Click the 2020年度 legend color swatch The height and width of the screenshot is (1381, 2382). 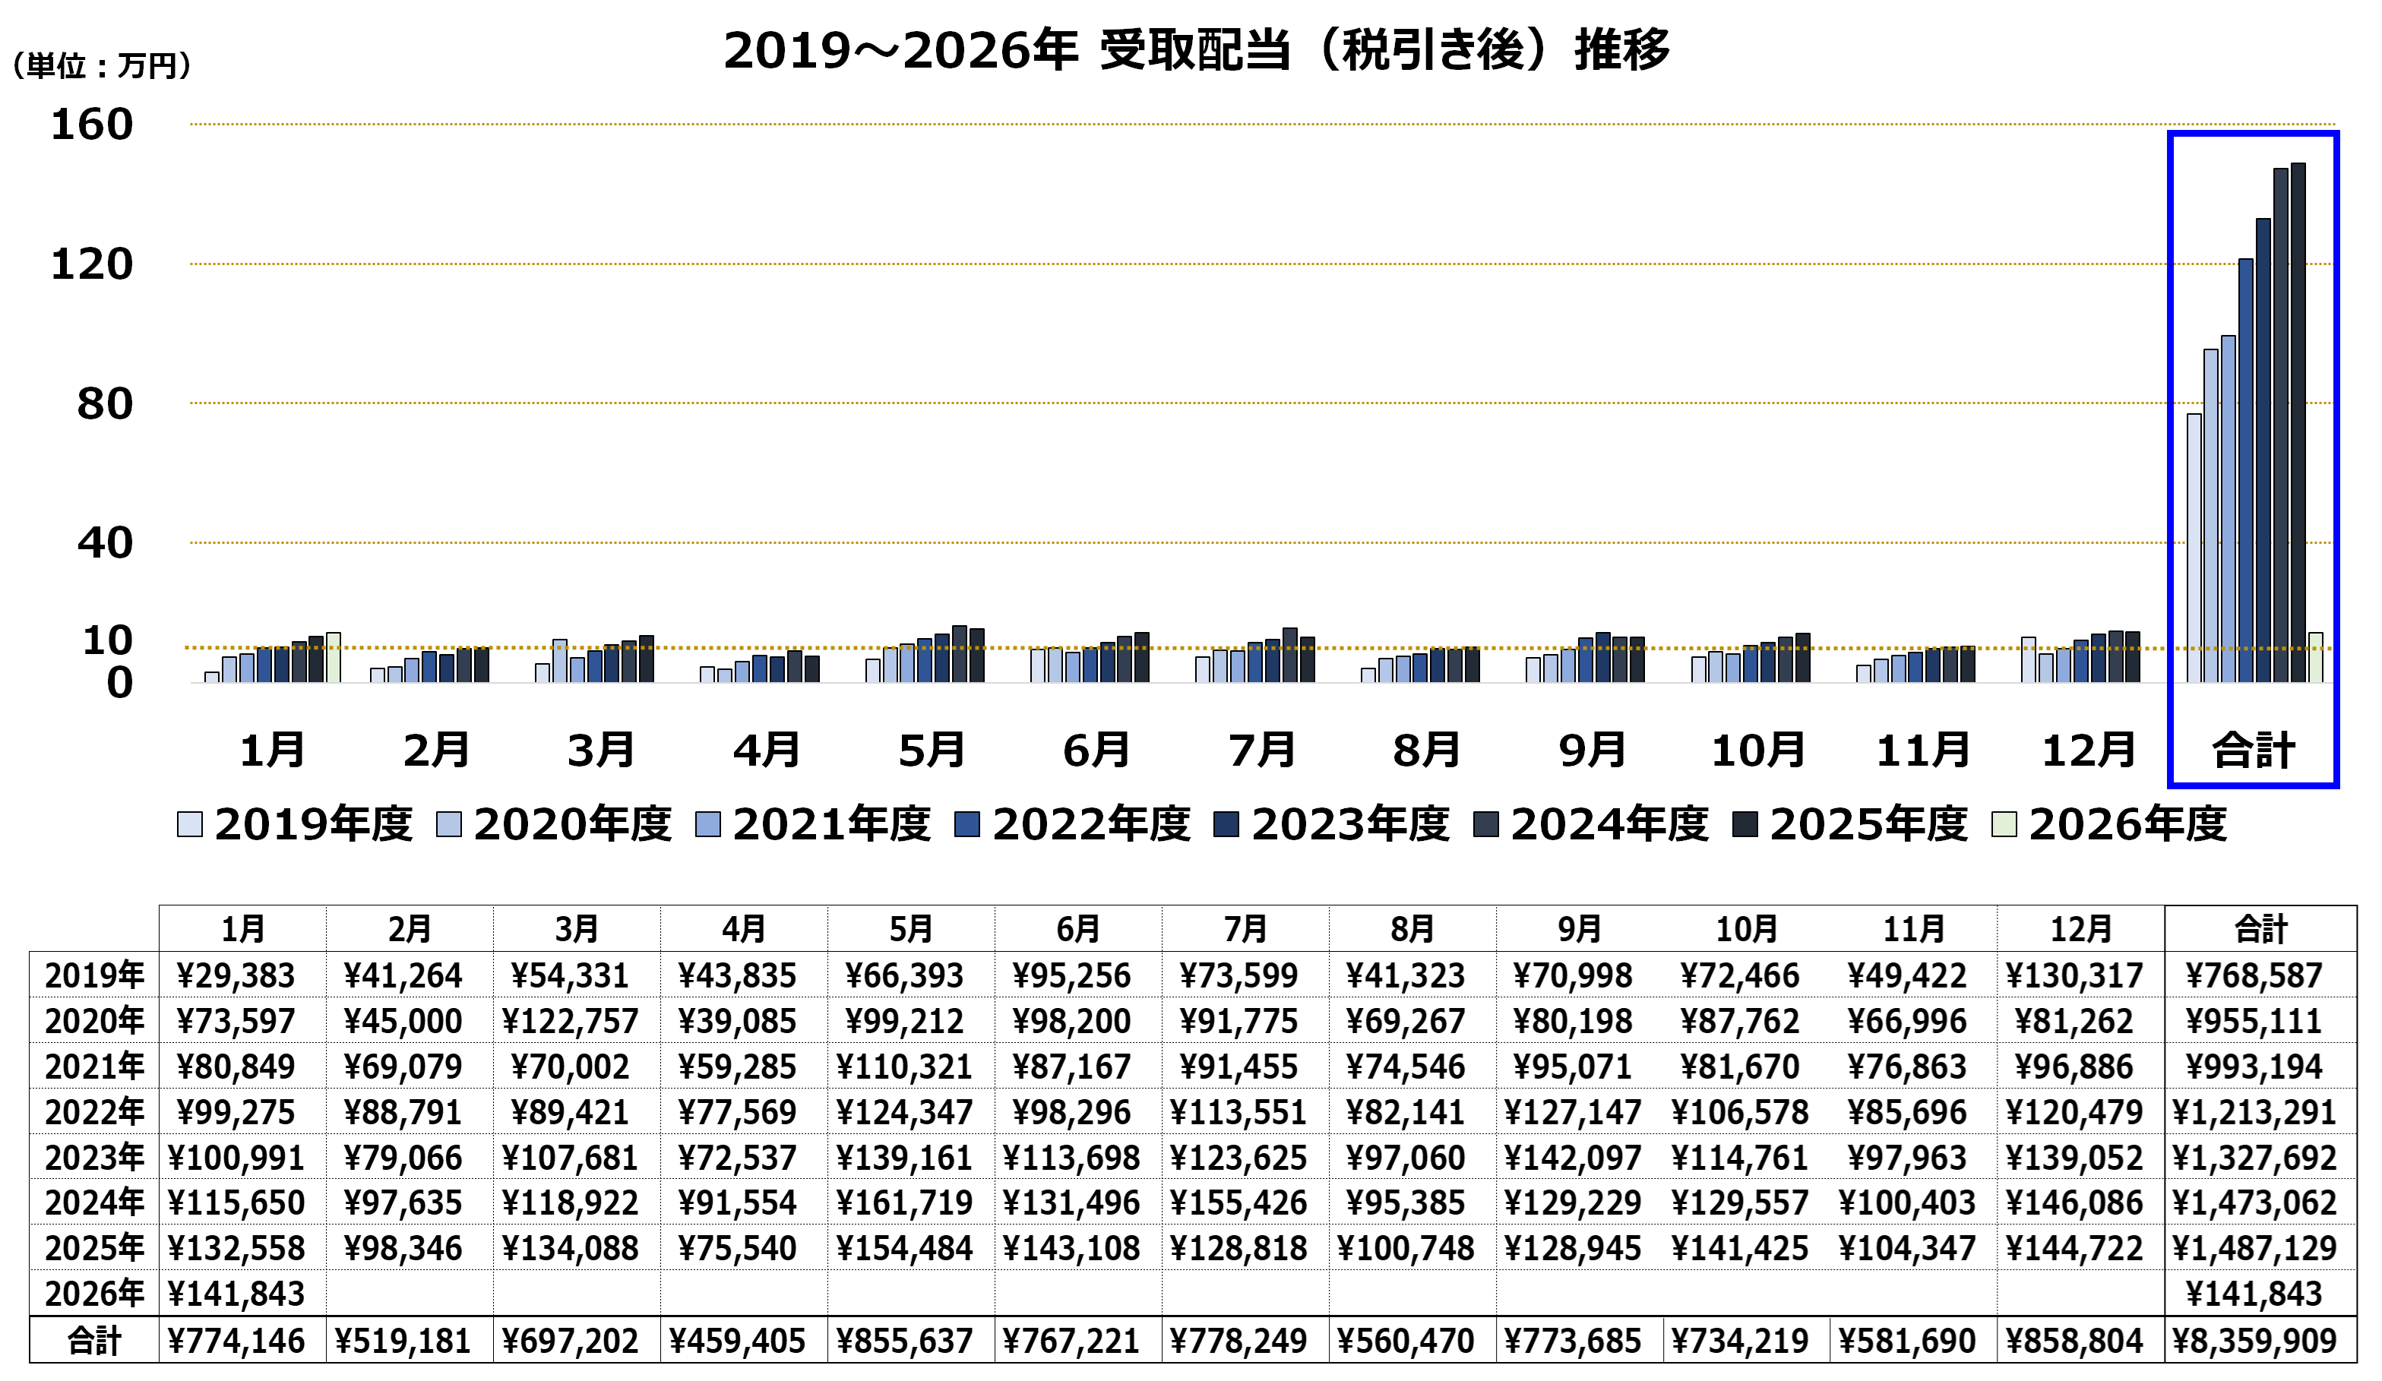[449, 825]
